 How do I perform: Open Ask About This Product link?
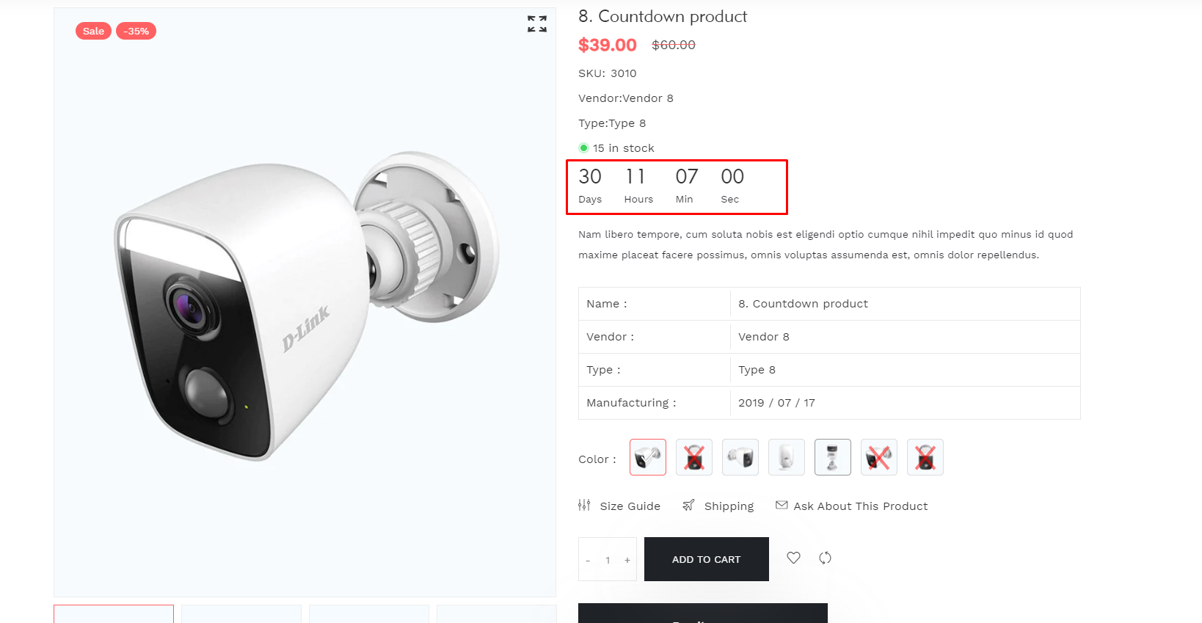click(860, 506)
